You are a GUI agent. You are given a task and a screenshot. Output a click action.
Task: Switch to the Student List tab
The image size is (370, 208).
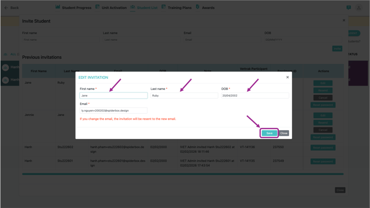click(147, 8)
